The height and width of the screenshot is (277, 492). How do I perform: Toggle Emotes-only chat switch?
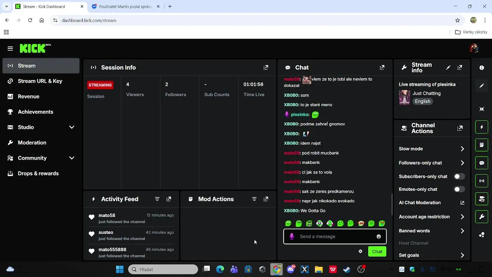pyautogui.click(x=459, y=189)
